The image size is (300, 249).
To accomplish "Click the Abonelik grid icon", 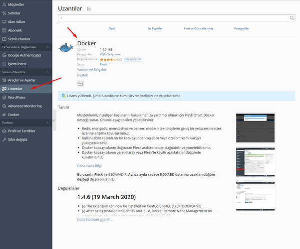I will 4,30.
